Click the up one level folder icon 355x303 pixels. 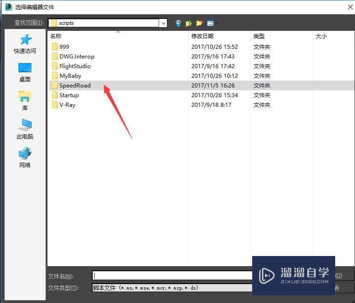coord(189,23)
